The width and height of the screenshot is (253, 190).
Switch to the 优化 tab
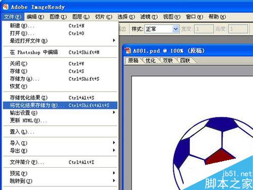pyautogui.click(x=150, y=60)
